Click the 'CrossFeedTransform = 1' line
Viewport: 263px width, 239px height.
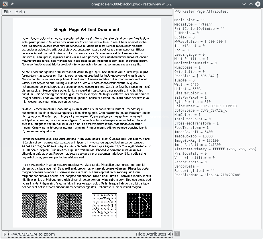coord(197,123)
